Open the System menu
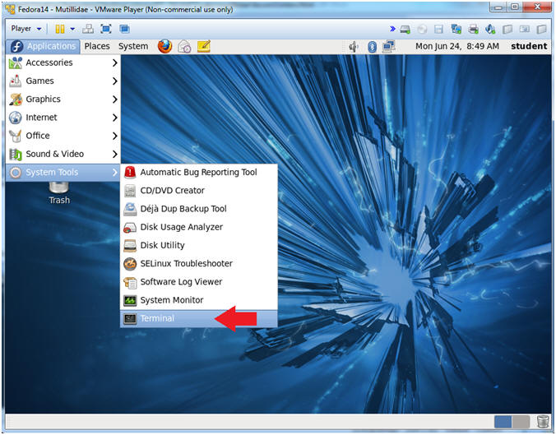 133,46
